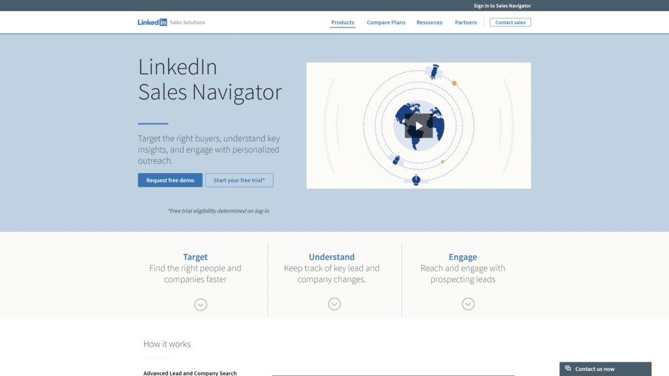669x376 pixels.
Task: Click the Engage heading link
Action: click(463, 257)
